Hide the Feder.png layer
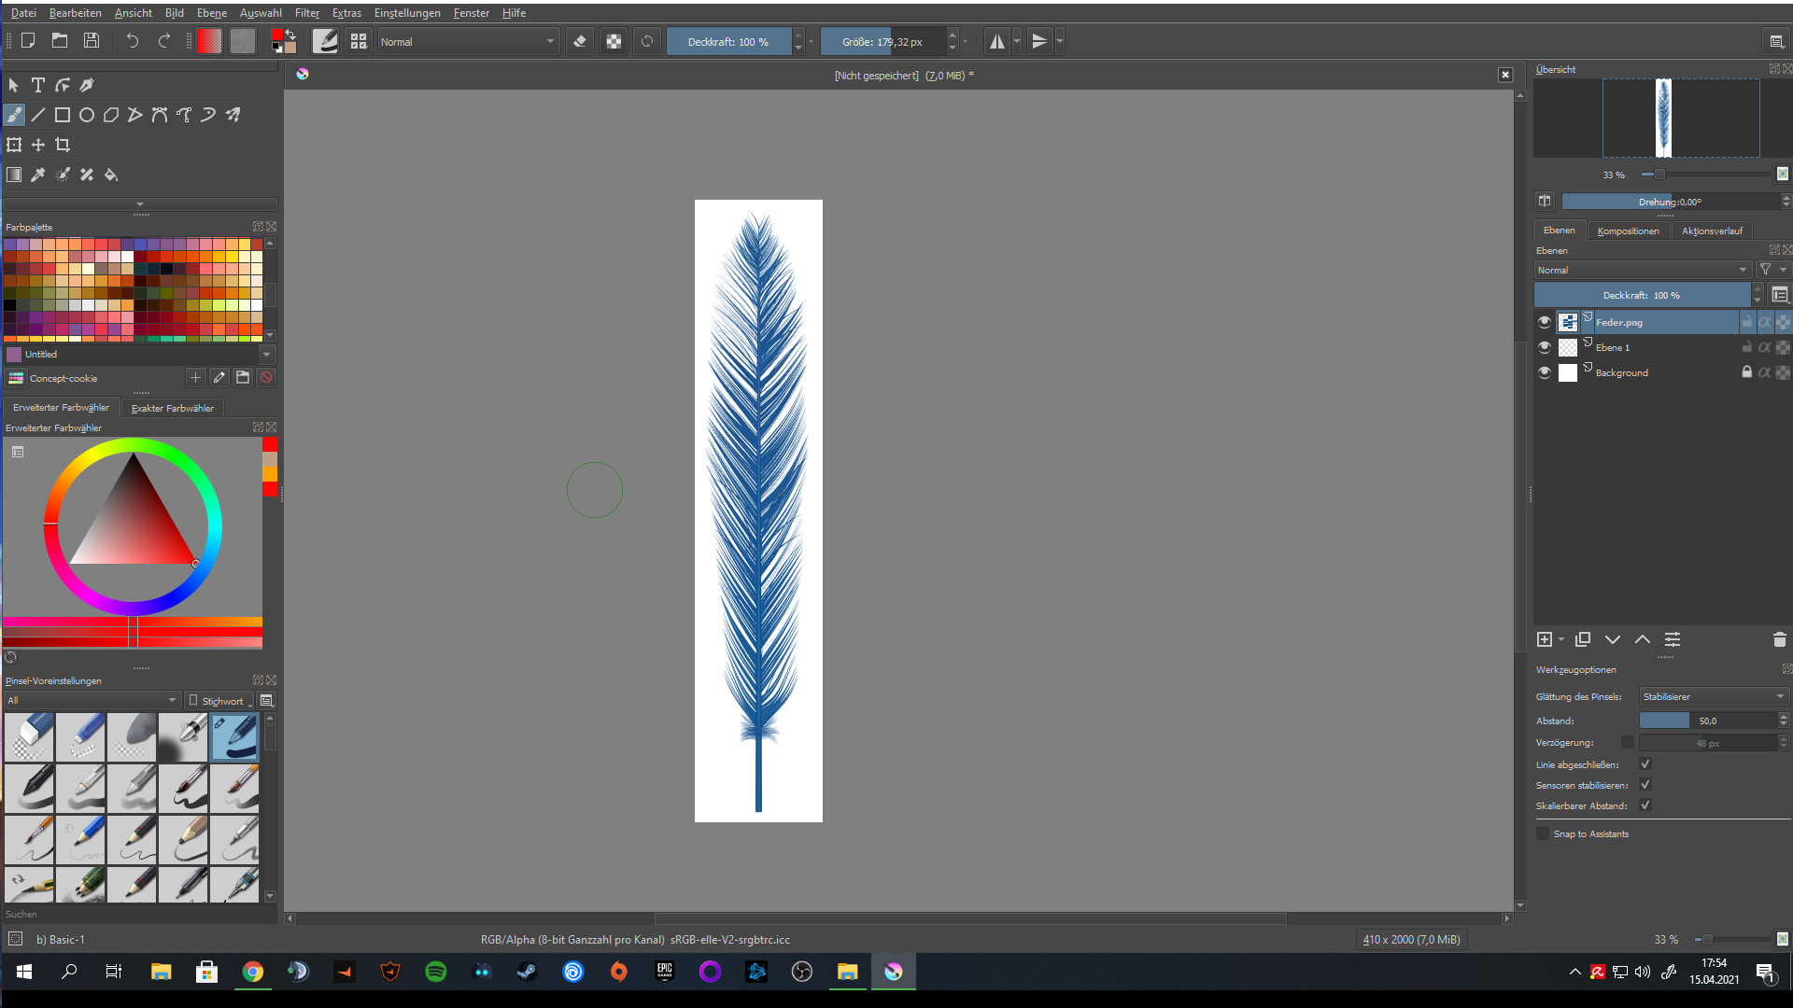This screenshot has width=1793, height=1008. click(1545, 322)
